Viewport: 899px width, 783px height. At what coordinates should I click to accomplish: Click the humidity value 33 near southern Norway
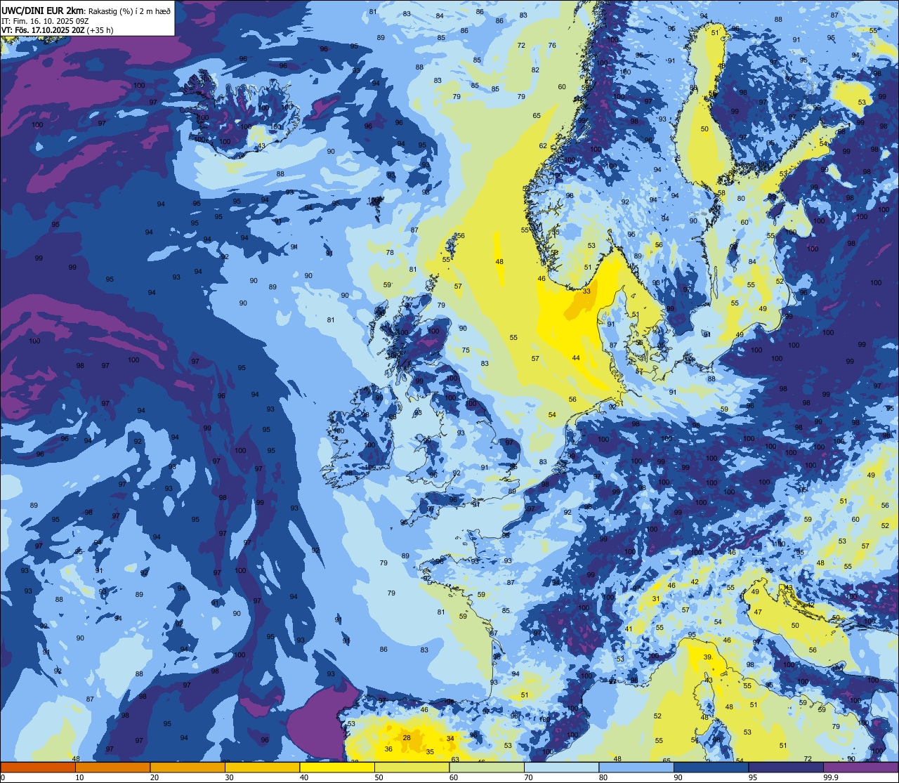coord(586,291)
